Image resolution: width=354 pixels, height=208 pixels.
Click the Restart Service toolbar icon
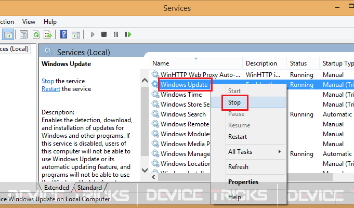128,34
